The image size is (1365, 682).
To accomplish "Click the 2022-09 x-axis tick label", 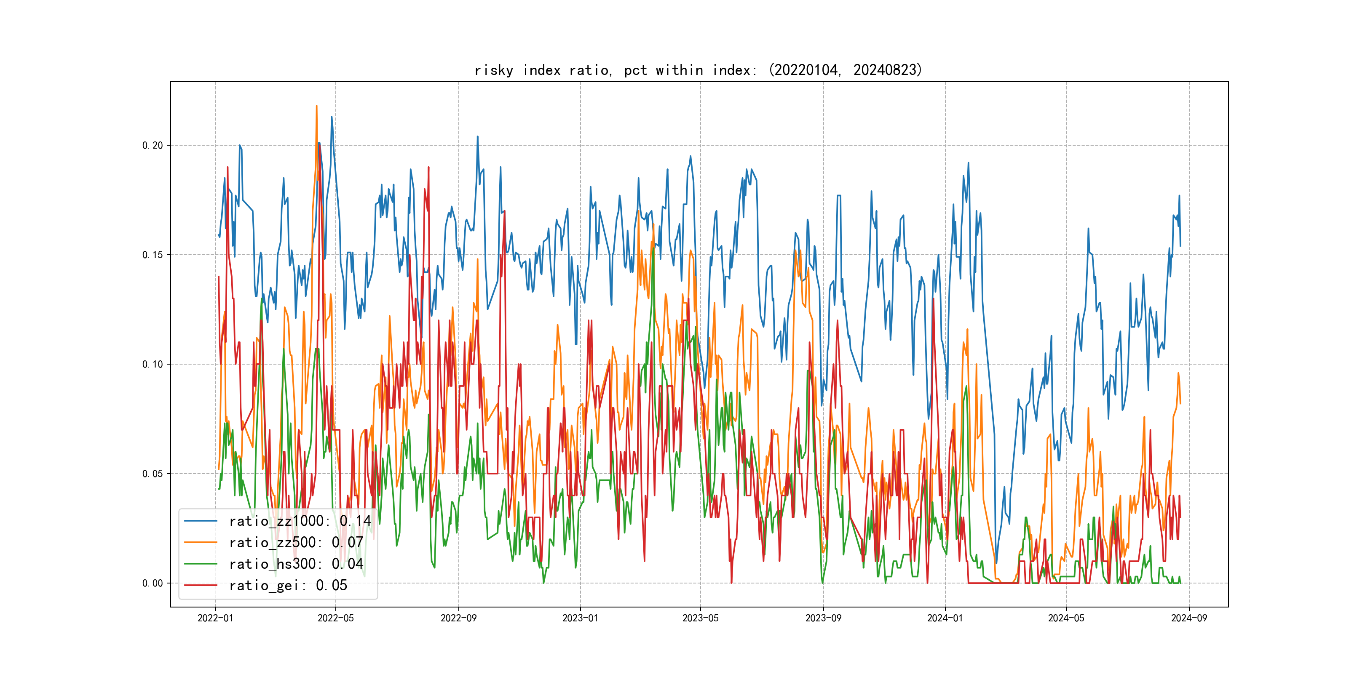I will [458, 618].
